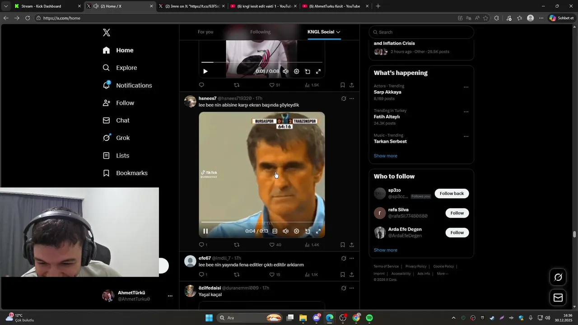Viewport: 578px width, 325px height.
Task: Open account menu dots next to AhmetTürkü
Action: point(170,296)
